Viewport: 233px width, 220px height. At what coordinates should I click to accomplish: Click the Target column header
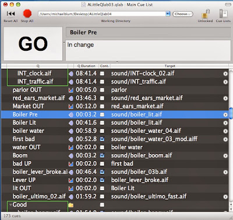(170, 66)
